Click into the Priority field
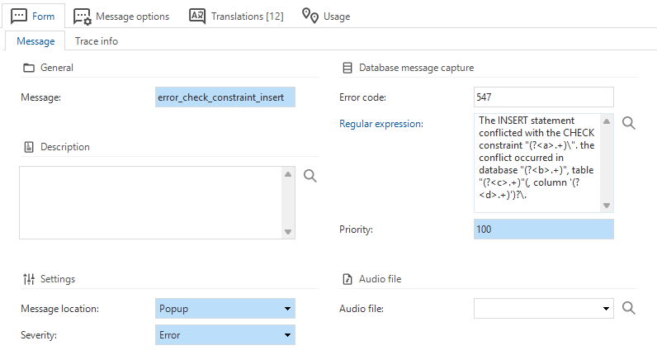The image size is (657, 355). click(x=543, y=229)
